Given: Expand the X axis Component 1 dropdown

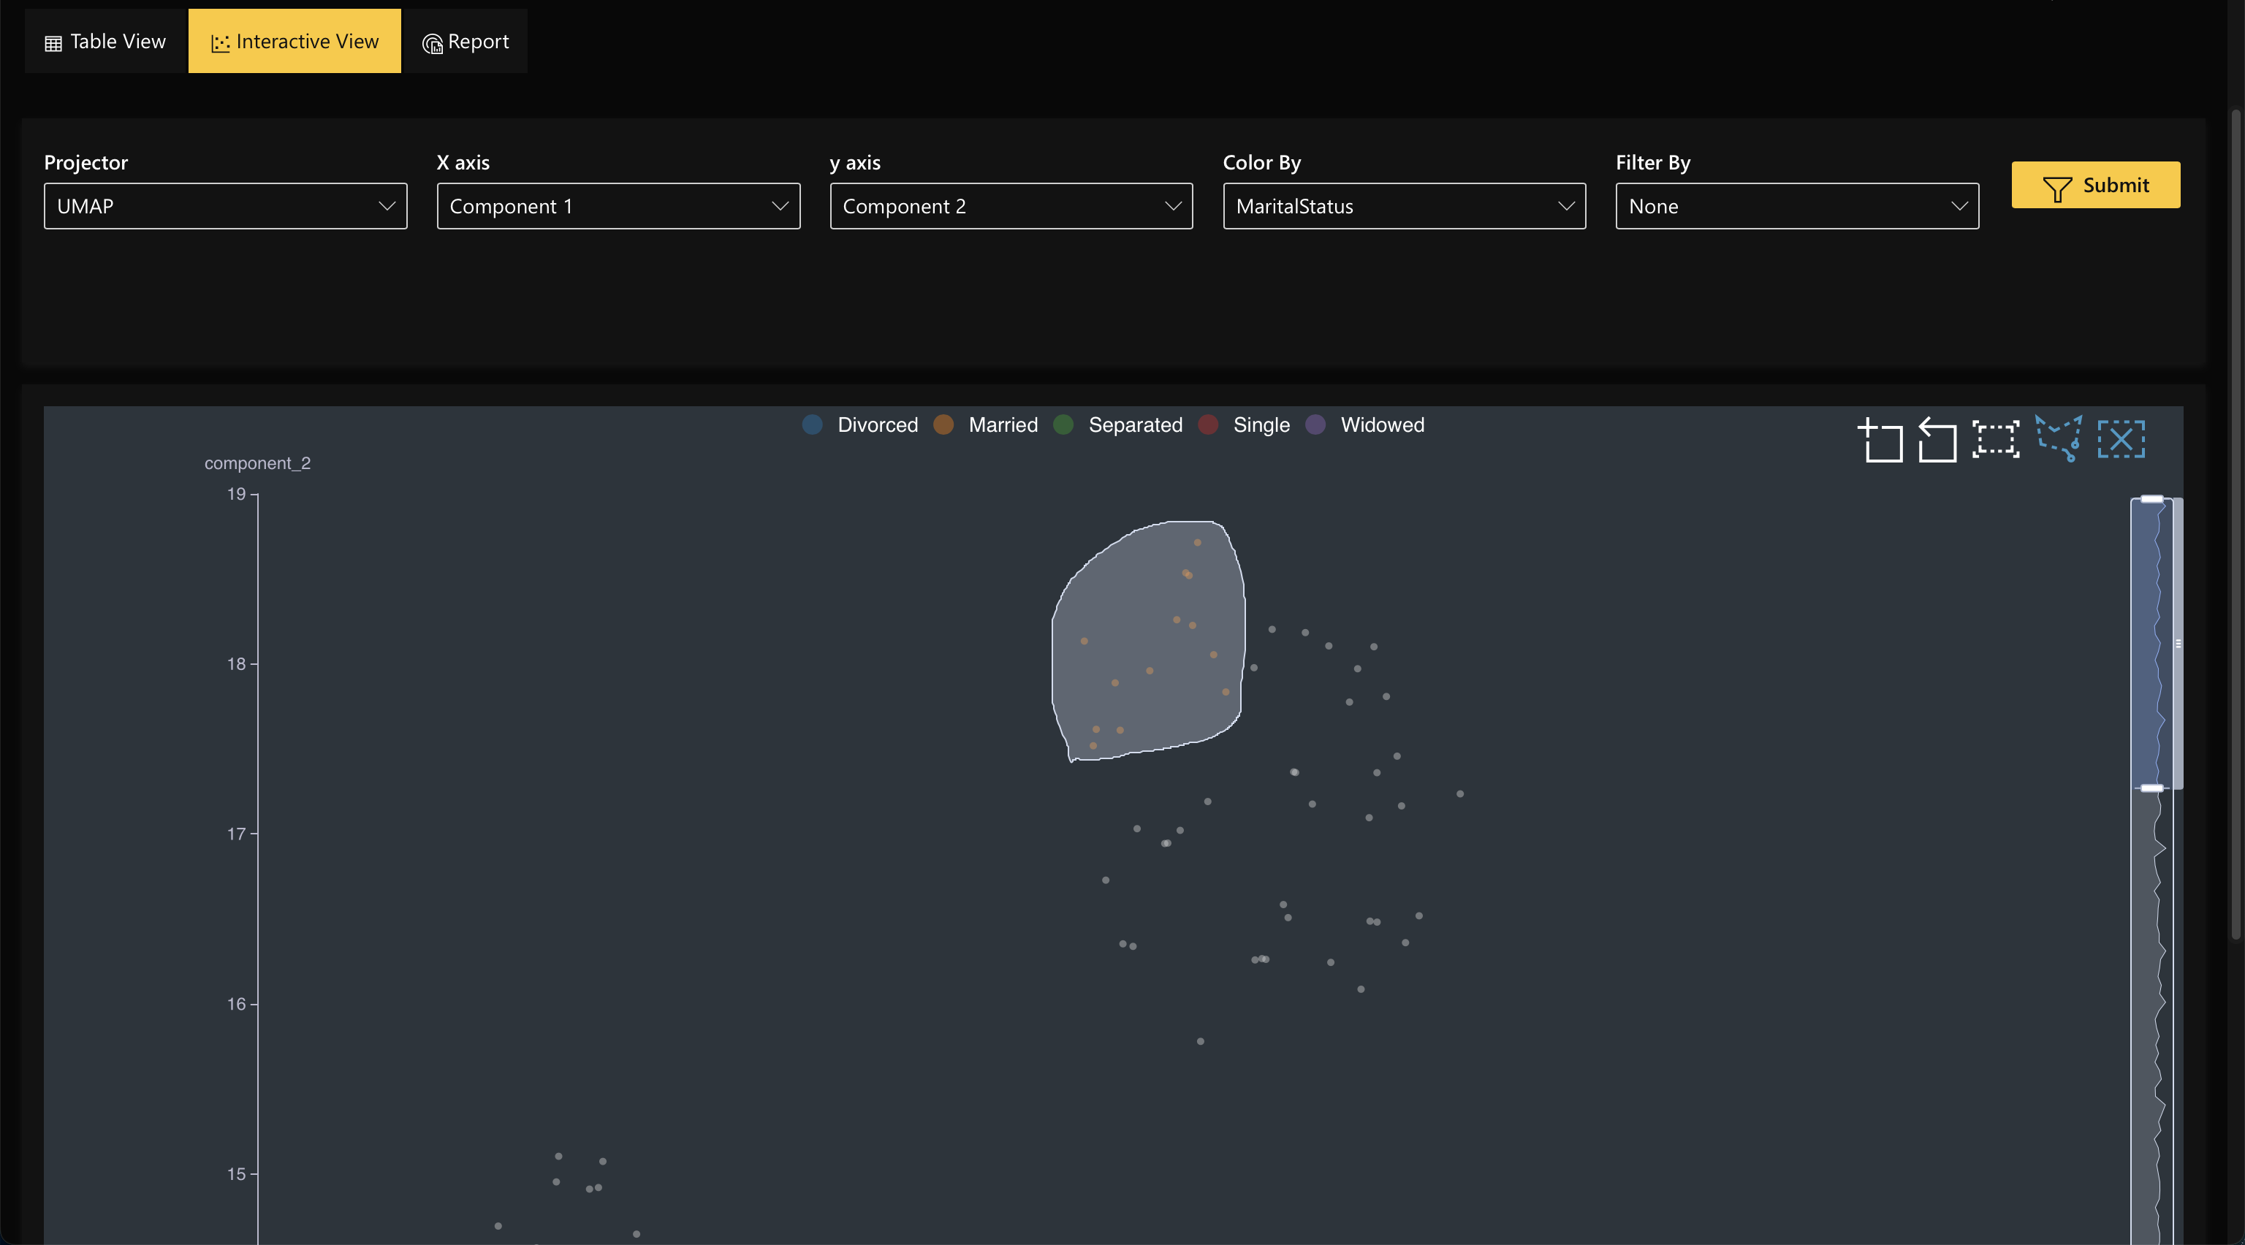Looking at the screenshot, I should pos(618,207).
